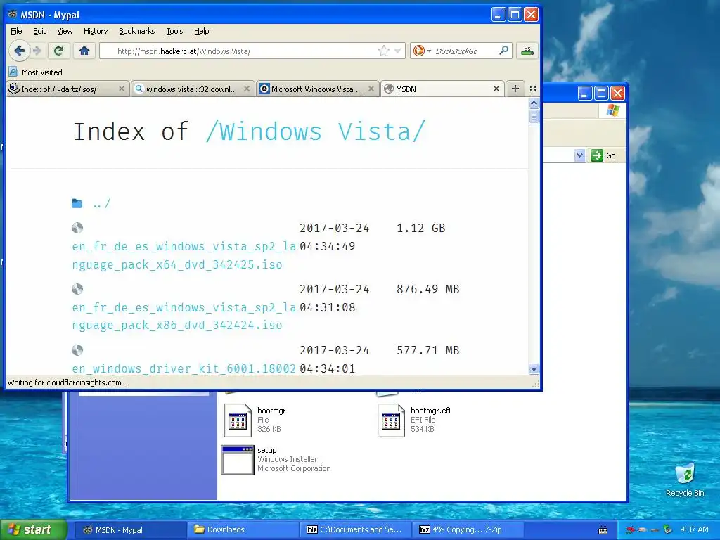The width and height of the screenshot is (720, 540).
Task: Select the bootmgr.efi file in Explorer
Action: [415, 420]
